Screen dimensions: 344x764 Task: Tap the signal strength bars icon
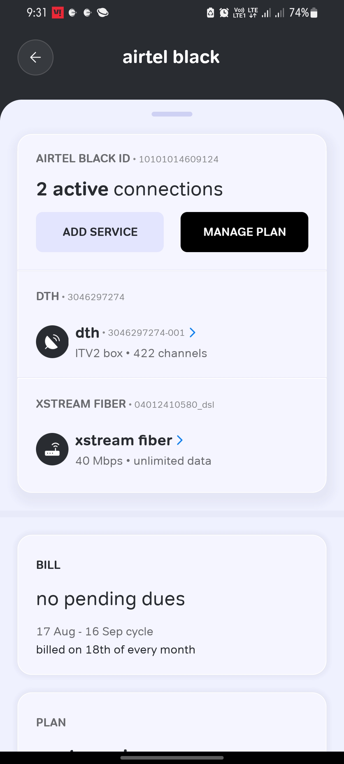[x=266, y=13]
